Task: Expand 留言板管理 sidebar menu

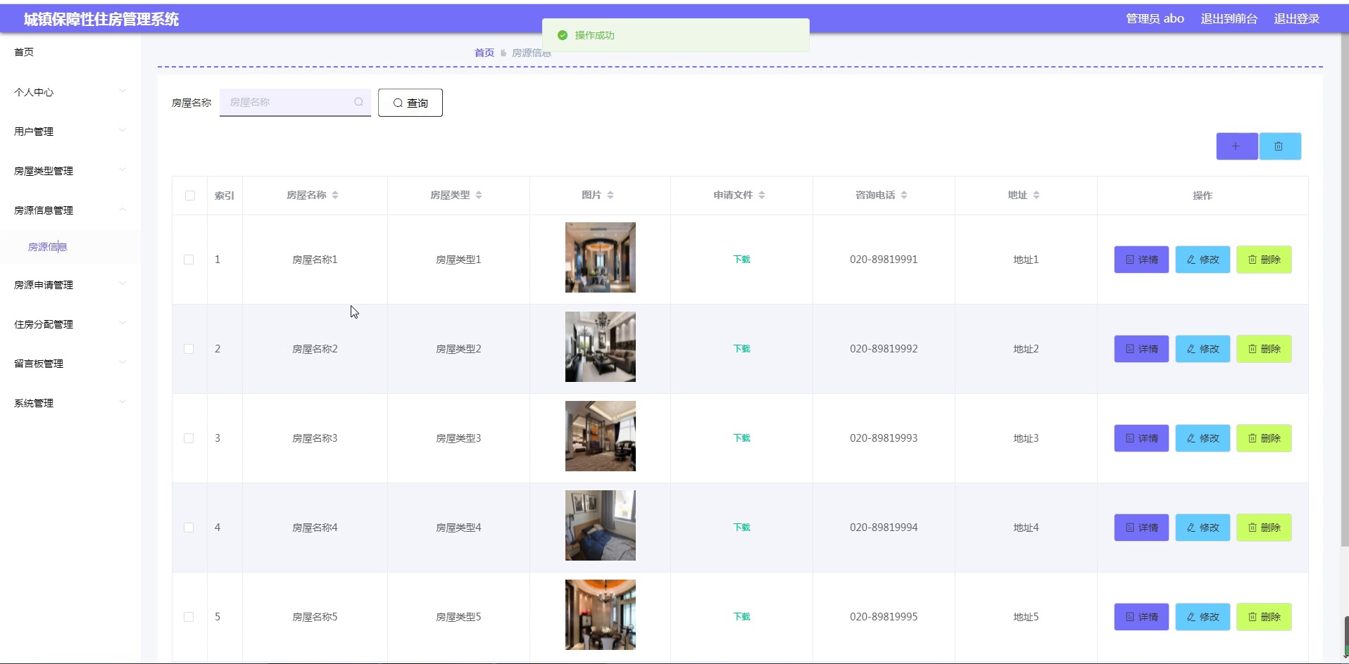Action: coord(70,364)
